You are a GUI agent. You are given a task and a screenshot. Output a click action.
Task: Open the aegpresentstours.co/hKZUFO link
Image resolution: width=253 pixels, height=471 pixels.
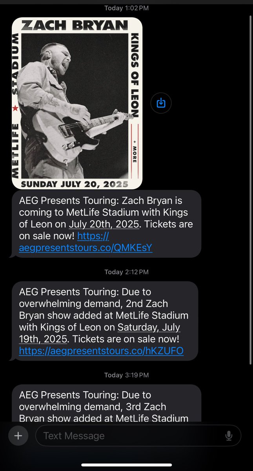click(x=101, y=351)
